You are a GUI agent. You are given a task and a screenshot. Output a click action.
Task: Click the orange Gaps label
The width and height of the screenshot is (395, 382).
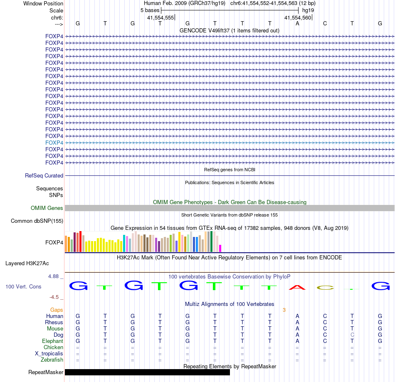(57, 310)
